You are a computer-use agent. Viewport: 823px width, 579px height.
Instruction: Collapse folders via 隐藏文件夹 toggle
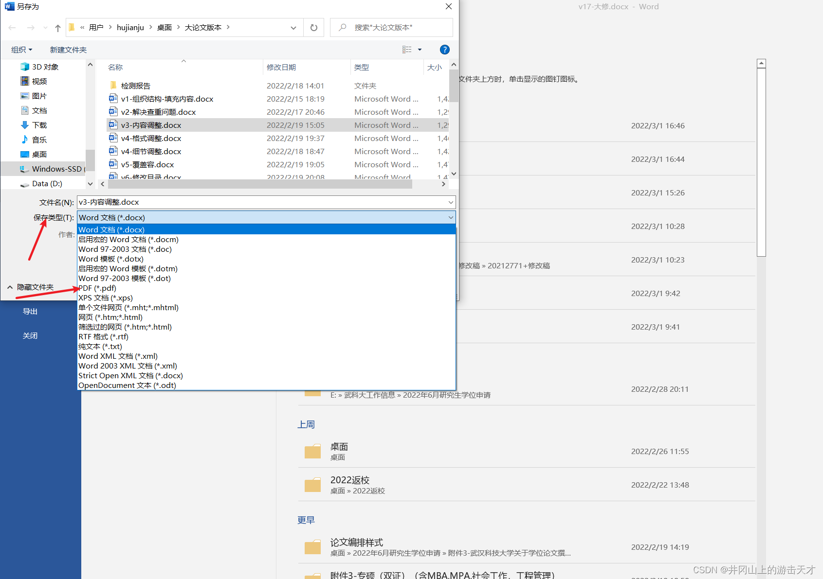[x=30, y=287]
